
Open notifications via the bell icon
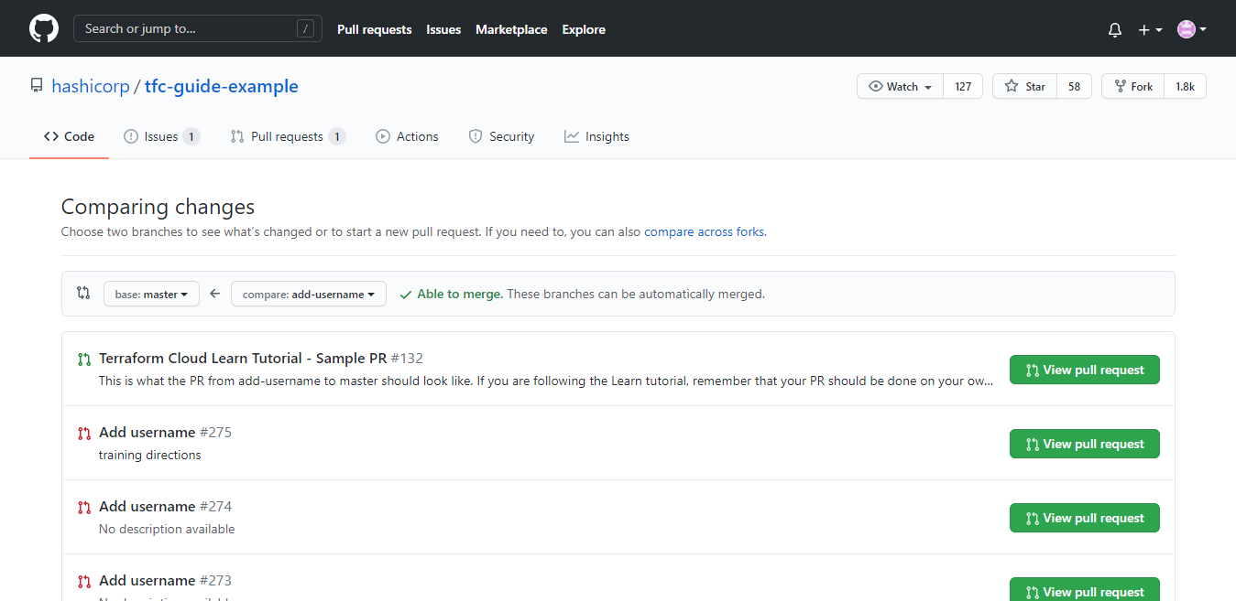(x=1114, y=29)
